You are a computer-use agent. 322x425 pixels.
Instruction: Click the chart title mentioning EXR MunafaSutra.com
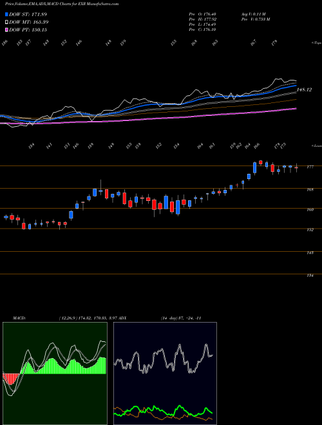point(62,4)
